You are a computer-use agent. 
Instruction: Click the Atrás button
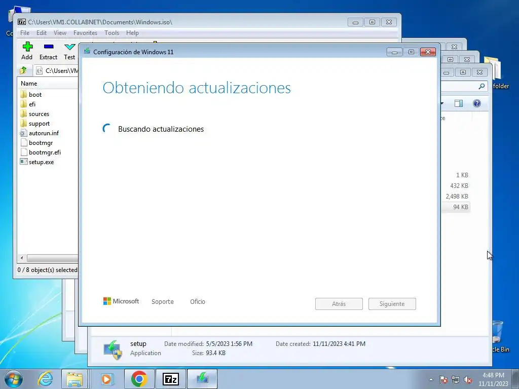point(339,304)
